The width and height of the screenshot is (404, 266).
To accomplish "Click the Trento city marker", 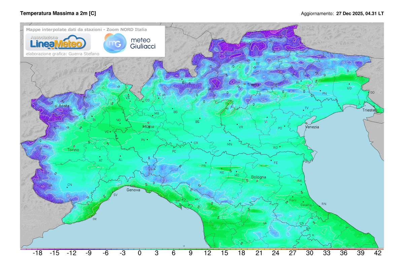I will tap(245, 84).
